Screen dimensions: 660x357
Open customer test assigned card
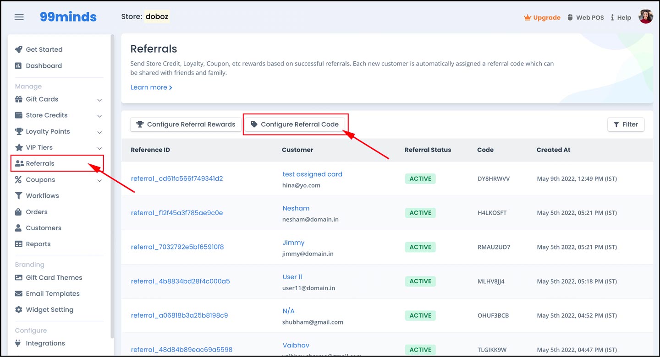coord(313,174)
